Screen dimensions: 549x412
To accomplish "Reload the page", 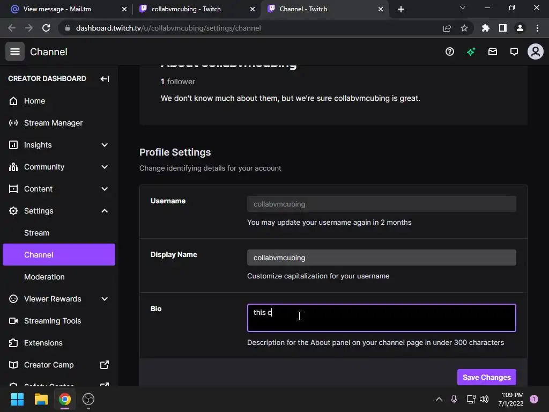I will pos(46,28).
